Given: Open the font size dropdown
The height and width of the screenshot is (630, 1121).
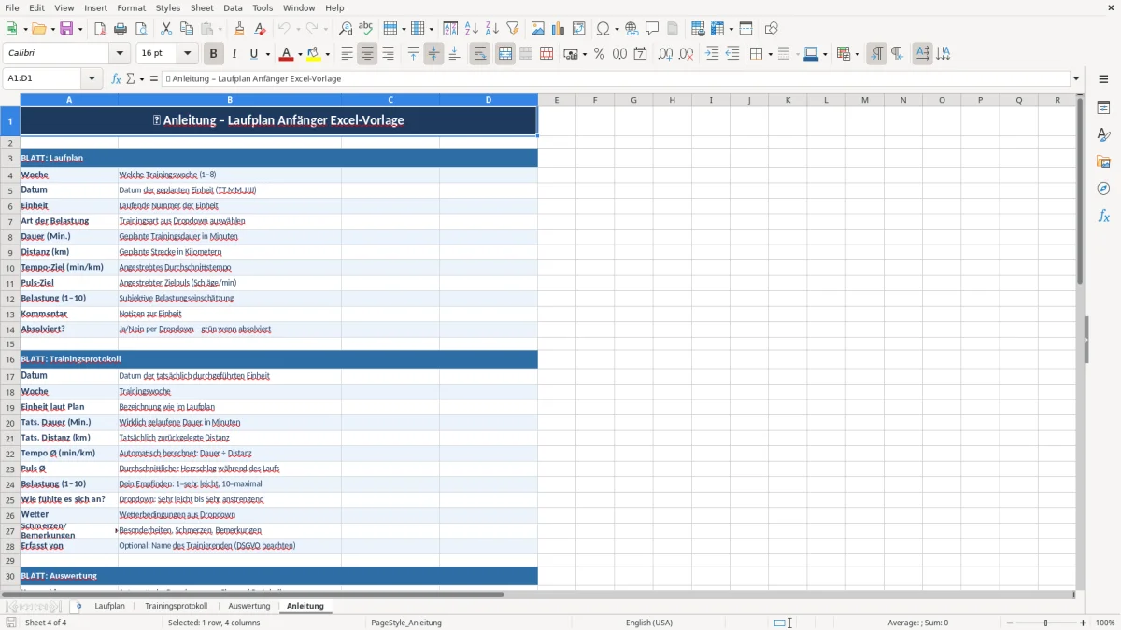Looking at the screenshot, I should pyautogui.click(x=188, y=54).
